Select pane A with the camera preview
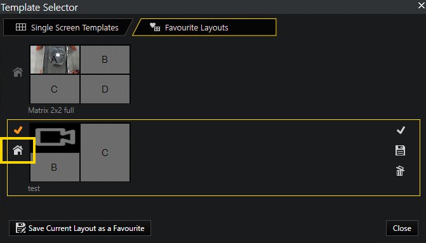This screenshot has height=243, width=426. (x=55, y=60)
